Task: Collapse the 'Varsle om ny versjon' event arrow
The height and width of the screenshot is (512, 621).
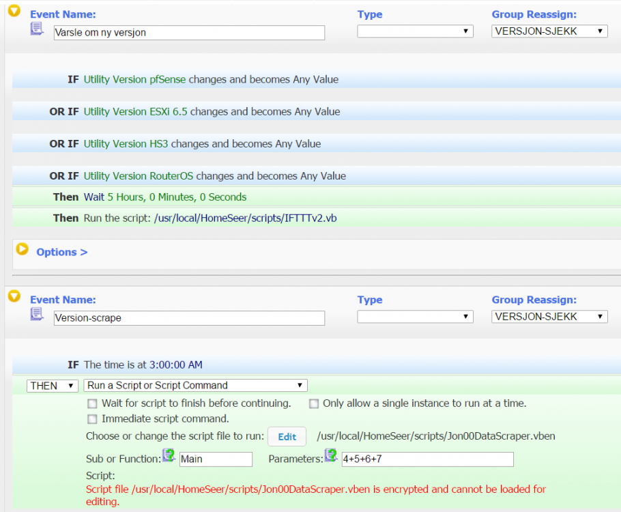Action: [x=14, y=12]
